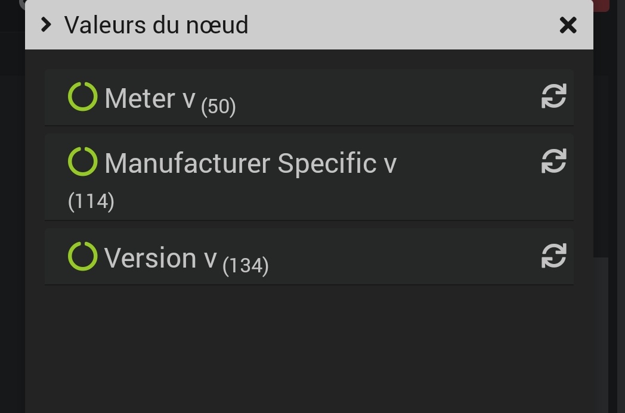This screenshot has width=625, height=413.
Task: Refresh the Manufacturer Specific values
Action: pos(553,161)
